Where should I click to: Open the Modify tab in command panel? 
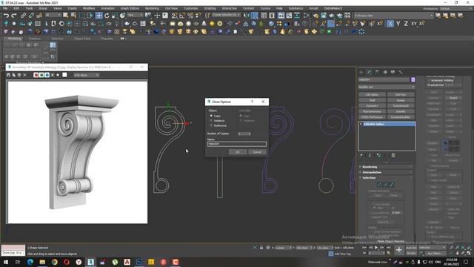[x=369, y=72]
